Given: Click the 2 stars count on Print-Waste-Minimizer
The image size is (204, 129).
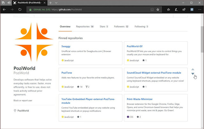Looking at the screenshot, I should point(139,117).
